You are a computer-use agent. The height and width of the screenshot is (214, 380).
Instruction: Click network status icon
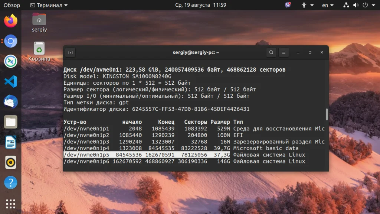point(346,5)
